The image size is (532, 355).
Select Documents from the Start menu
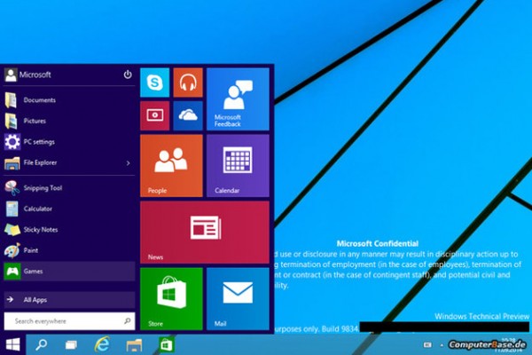[x=39, y=99]
